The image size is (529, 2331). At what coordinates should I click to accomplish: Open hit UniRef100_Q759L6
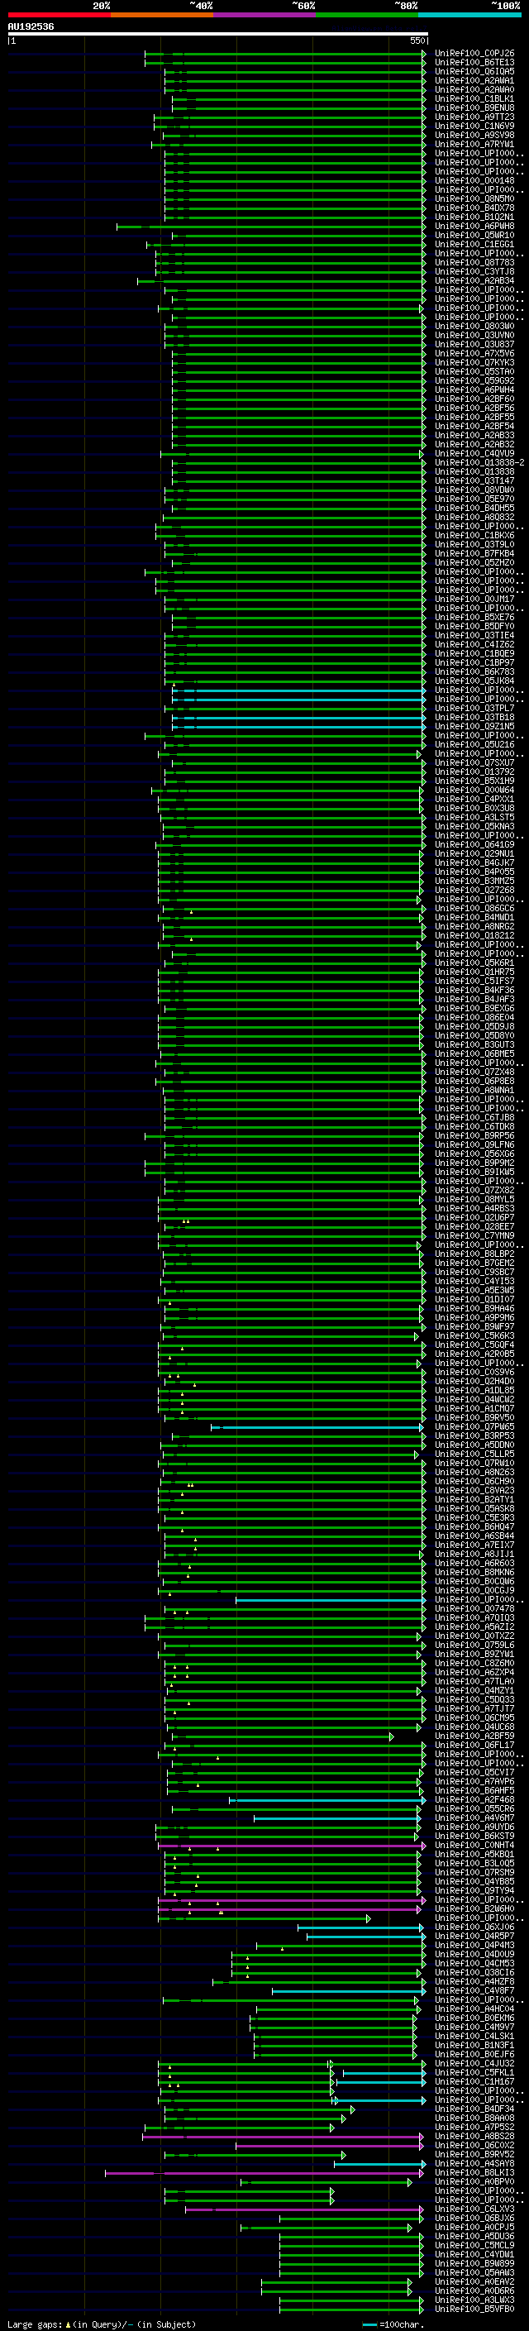pyautogui.click(x=474, y=1644)
